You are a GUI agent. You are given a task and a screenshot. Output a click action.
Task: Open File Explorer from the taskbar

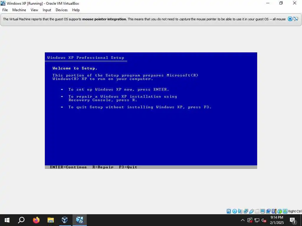coord(50,220)
